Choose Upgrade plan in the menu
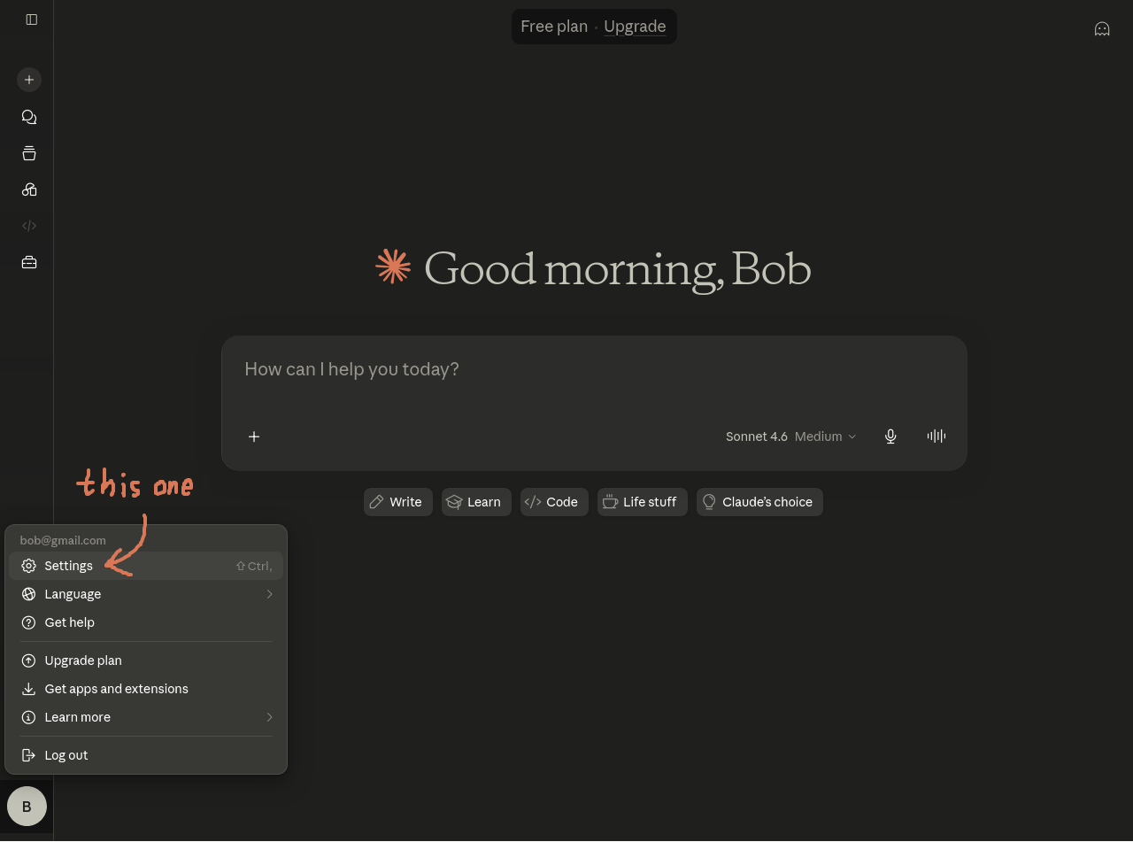Image resolution: width=1133 pixels, height=842 pixels. pos(146,660)
